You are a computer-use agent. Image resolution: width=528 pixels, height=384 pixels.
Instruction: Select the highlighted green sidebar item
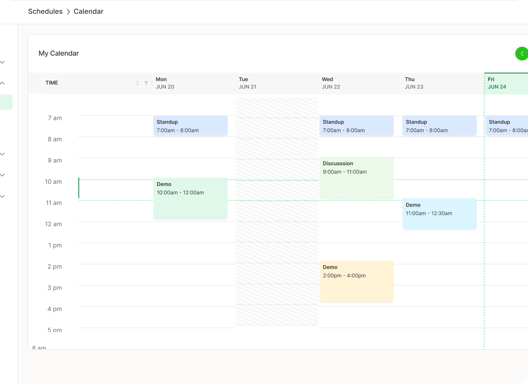pyautogui.click(x=6, y=102)
